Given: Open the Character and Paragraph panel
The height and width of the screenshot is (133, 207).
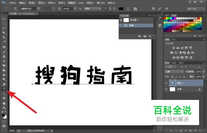Looking at the screenshot, I should click(135, 9).
